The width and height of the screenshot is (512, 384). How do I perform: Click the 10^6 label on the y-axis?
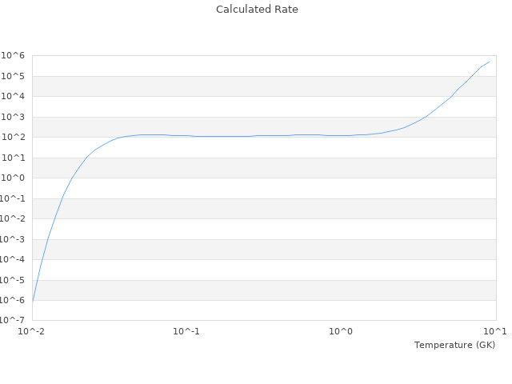[14, 56]
